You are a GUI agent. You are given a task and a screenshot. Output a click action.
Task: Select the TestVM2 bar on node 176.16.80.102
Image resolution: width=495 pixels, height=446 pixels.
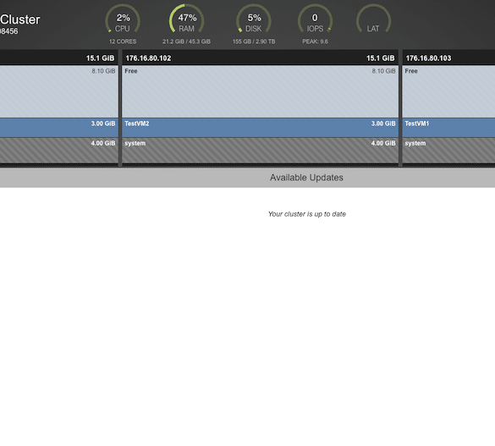pyautogui.click(x=260, y=128)
